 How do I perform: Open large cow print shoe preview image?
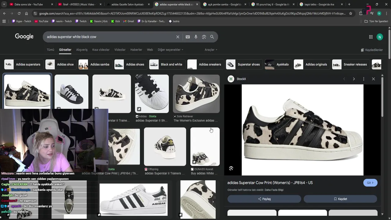(x=302, y=130)
